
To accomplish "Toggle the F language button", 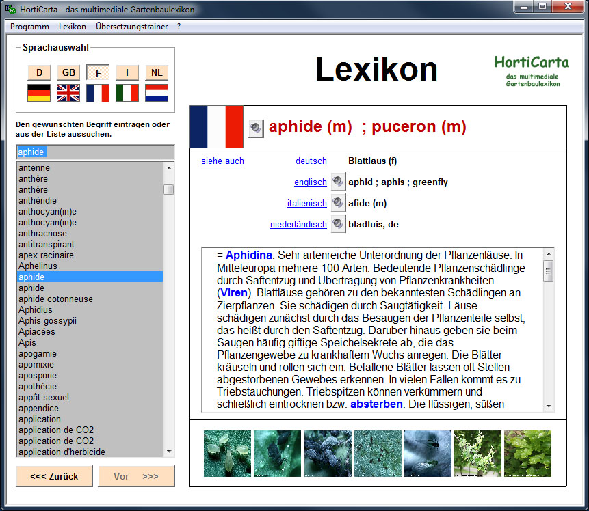I will pyautogui.click(x=98, y=72).
